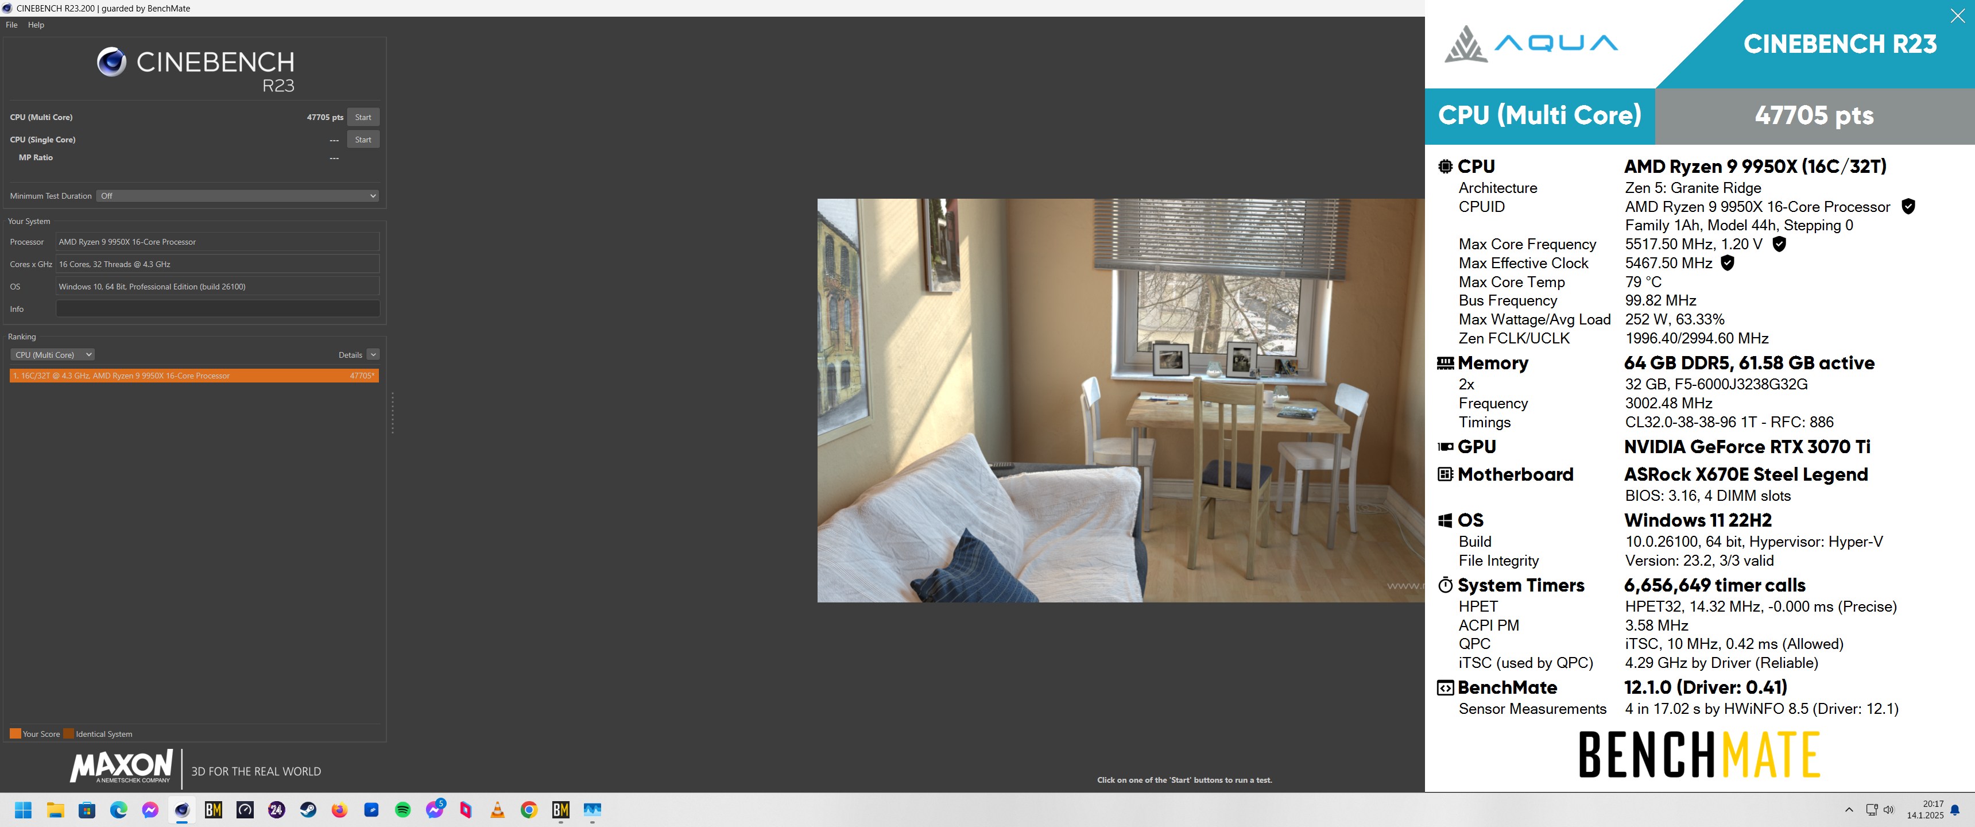Viewport: 1975px width, 827px height.
Task: Click the Cinebench R23 logo icon
Action: tap(112, 62)
